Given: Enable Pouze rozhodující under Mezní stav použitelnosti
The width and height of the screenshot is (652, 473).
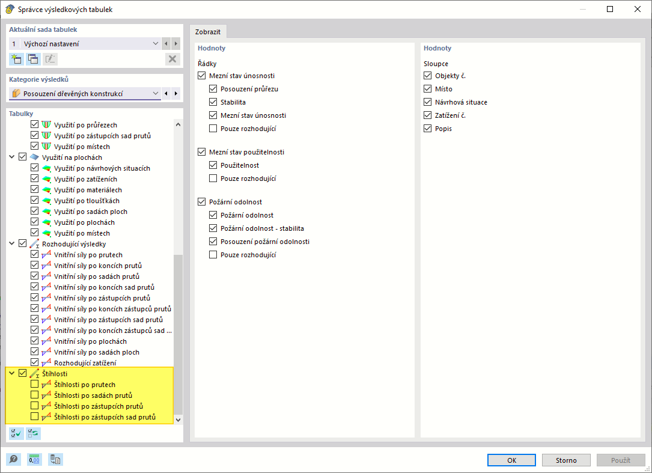Looking at the screenshot, I should click(x=213, y=179).
